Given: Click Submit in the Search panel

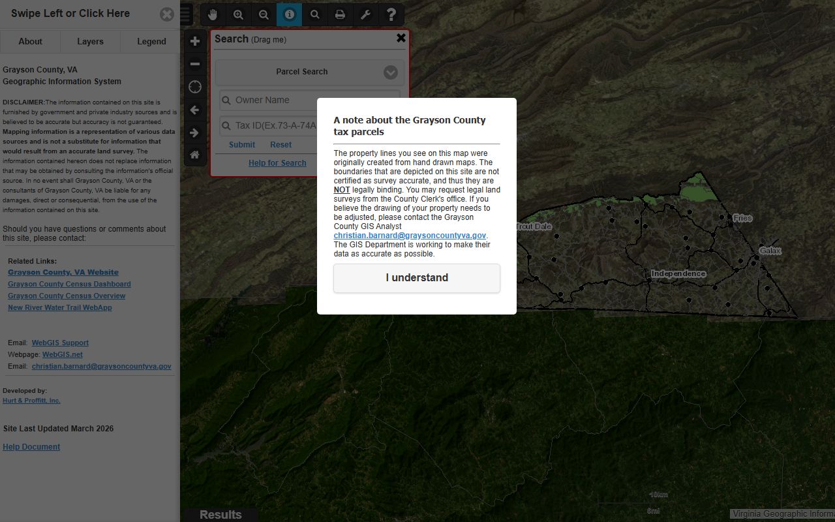Looking at the screenshot, I should tap(242, 145).
